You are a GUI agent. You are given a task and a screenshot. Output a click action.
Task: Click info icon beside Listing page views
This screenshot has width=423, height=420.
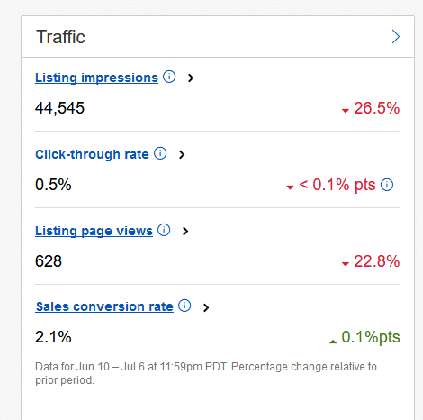pyautogui.click(x=164, y=230)
